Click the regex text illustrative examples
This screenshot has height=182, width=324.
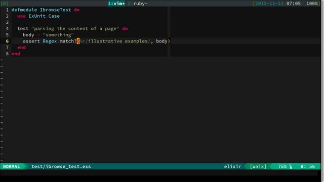coord(118,41)
